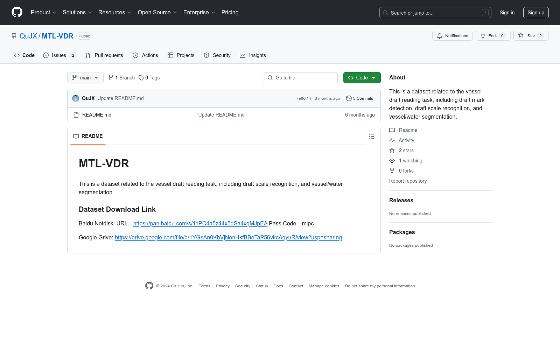Screen dimensions: 560x350
Task: Click the commits history clock icon
Action: (349, 98)
